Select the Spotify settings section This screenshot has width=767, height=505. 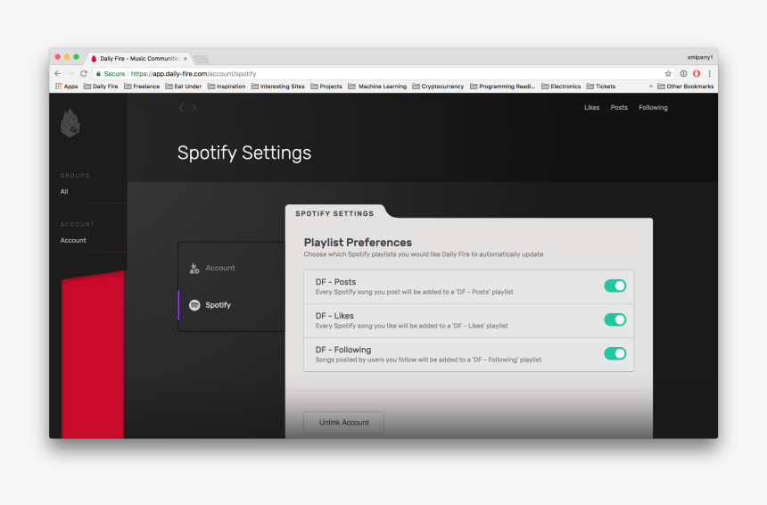click(x=231, y=305)
